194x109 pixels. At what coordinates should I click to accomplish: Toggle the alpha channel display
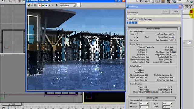click(49, 5)
